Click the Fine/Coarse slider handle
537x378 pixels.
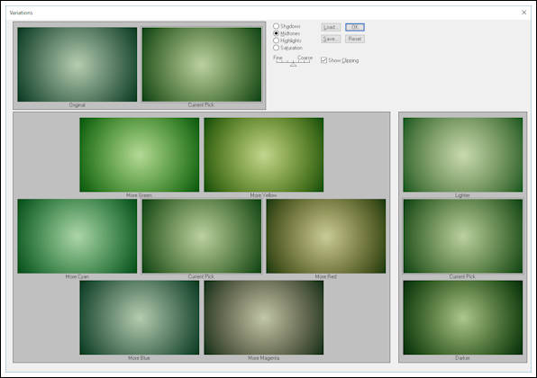click(293, 64)
